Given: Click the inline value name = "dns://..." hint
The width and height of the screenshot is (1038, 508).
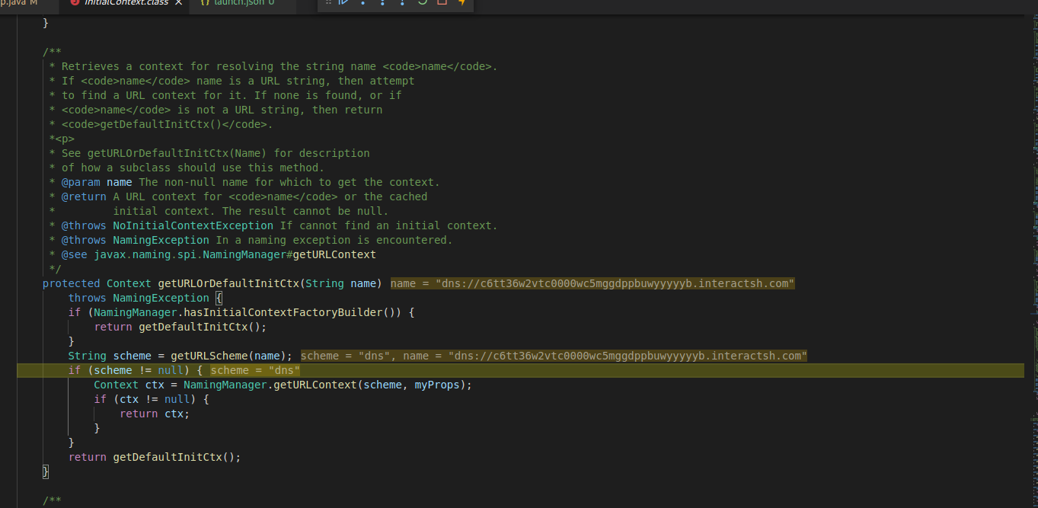Looking at the screenshot, I should pos(592,283).
